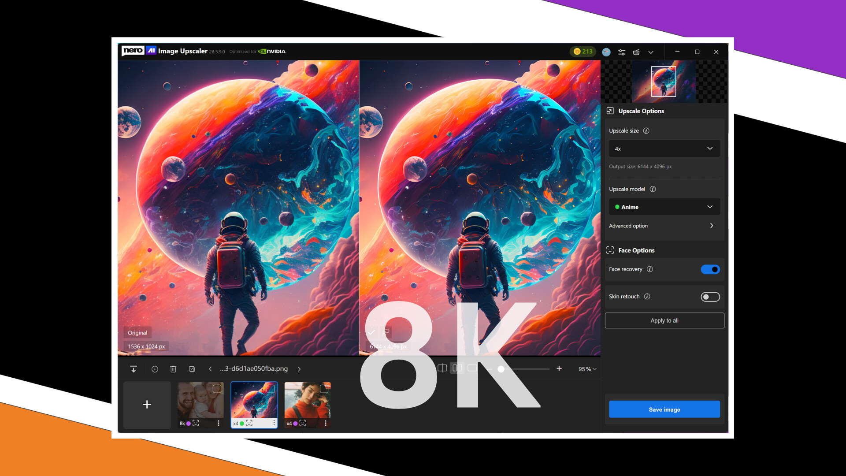Image resolution: width=846 pixels, height=476 pixels.
Task: Select the split comparison view icon
Action: tap(442, 368)
